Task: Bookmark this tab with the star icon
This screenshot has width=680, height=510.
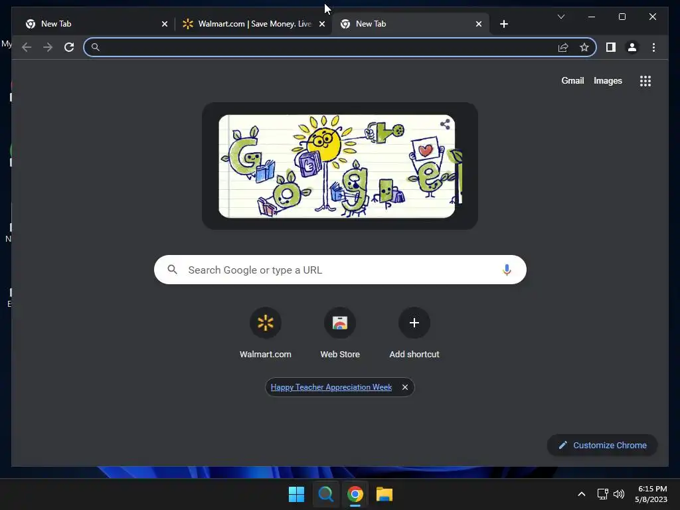Action: pyautogui.click(x=584, y=47)
